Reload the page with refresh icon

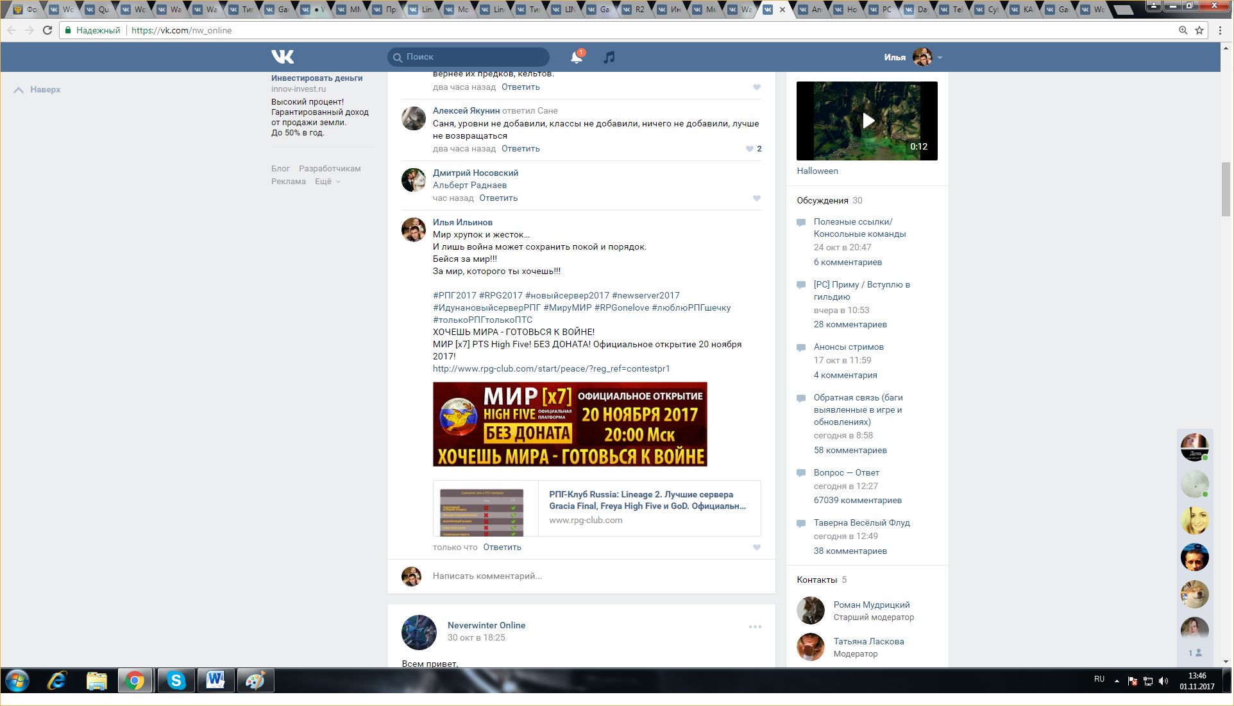47,30
